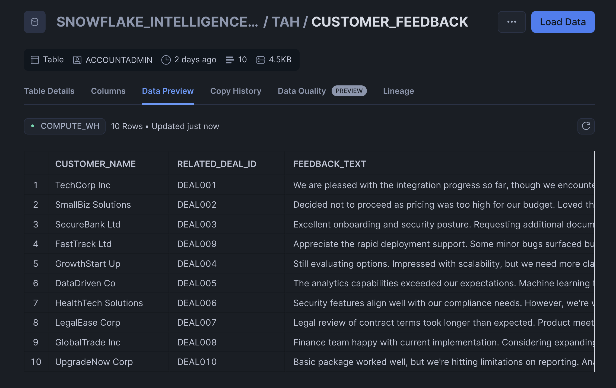Open the three-dots more options menu
The image size is (616, 388).
point(512,22)
